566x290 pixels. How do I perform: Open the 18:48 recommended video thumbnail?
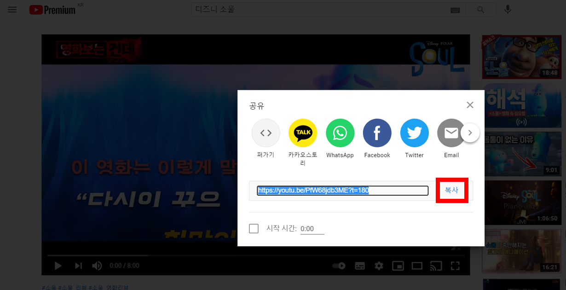tap(521, 56)
